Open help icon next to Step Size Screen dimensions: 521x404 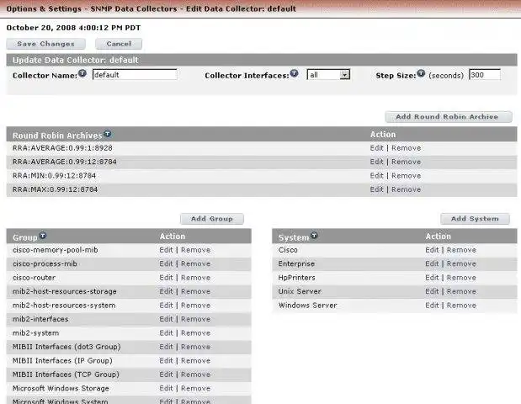click(x=421, y=73)
